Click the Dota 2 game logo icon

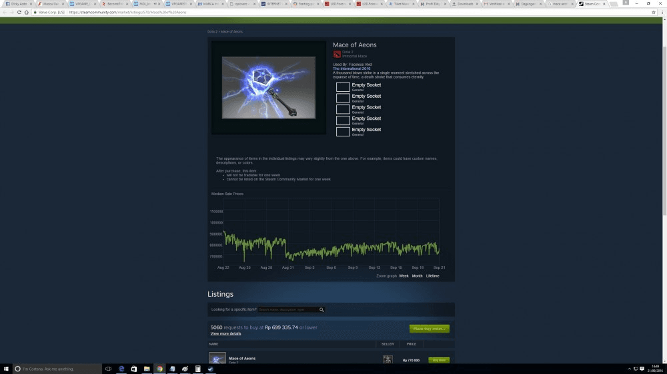[337, 54]
